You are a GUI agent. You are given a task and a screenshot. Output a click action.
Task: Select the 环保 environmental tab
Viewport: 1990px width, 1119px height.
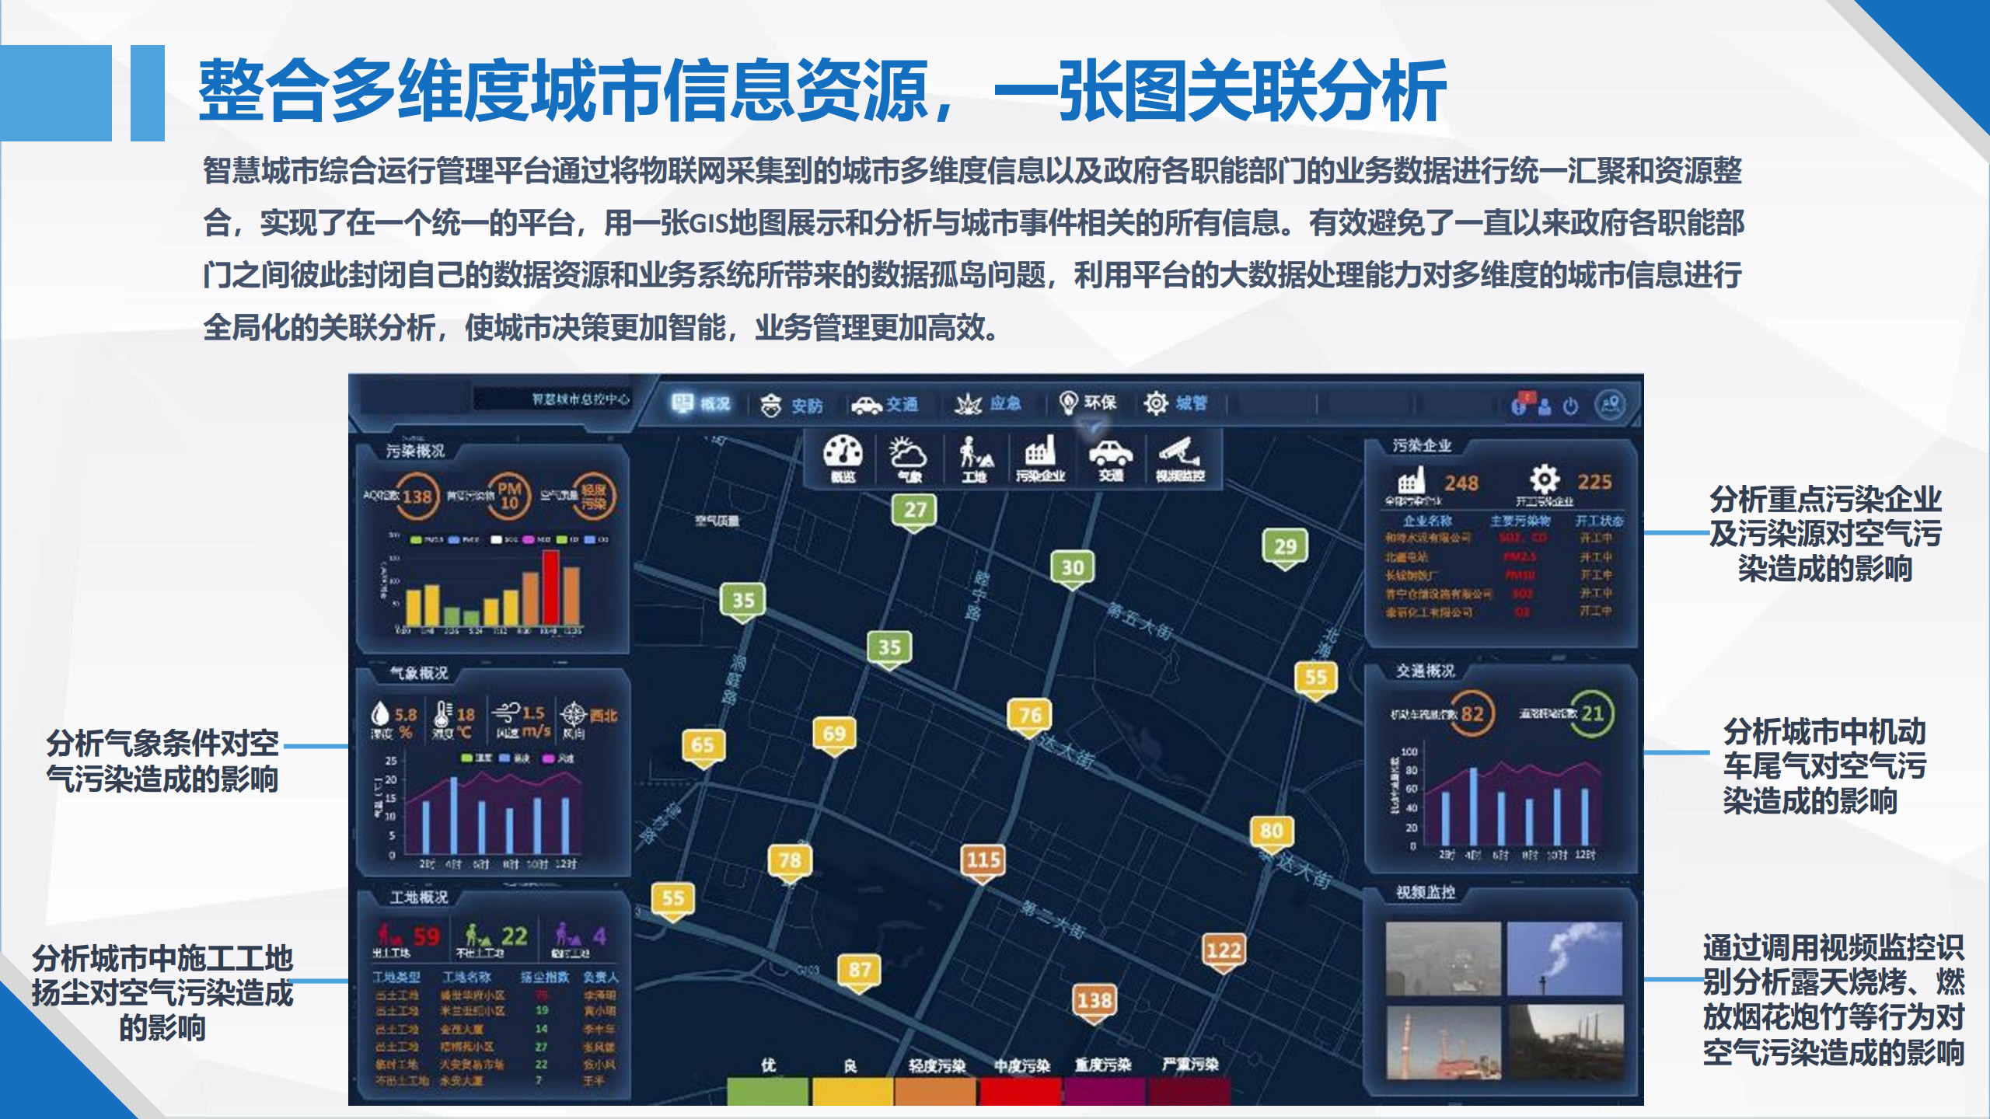tap(1088, 403)
